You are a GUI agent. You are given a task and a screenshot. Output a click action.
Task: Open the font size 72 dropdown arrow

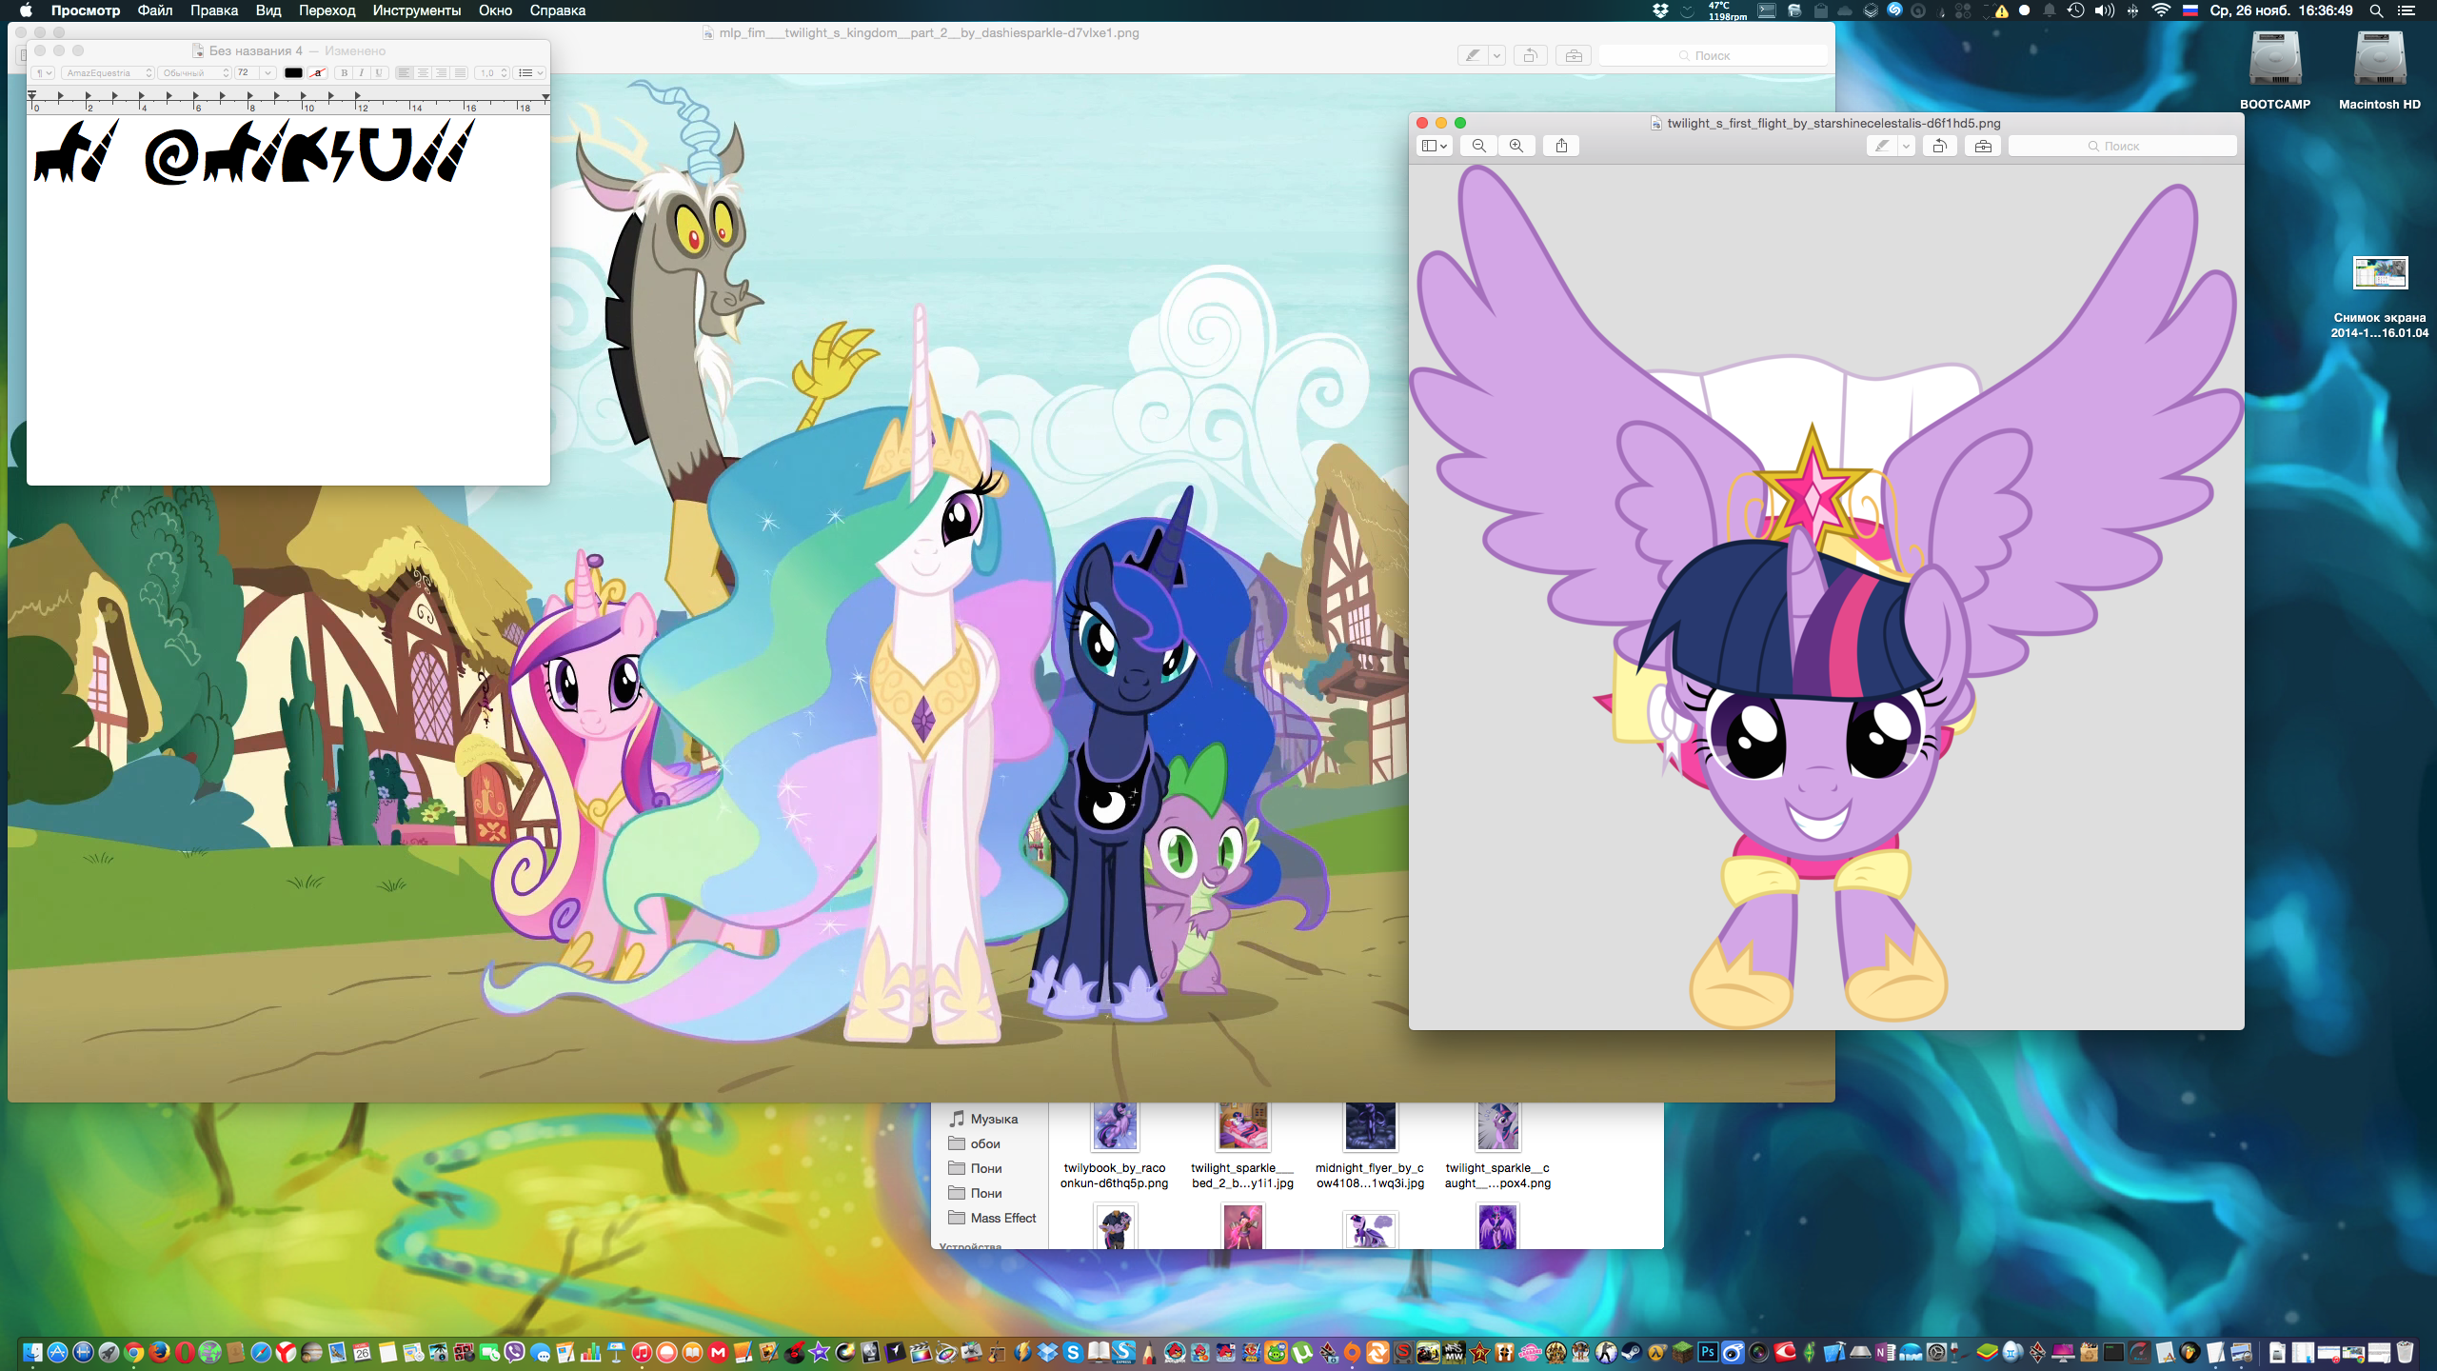(x=268, y=72)
